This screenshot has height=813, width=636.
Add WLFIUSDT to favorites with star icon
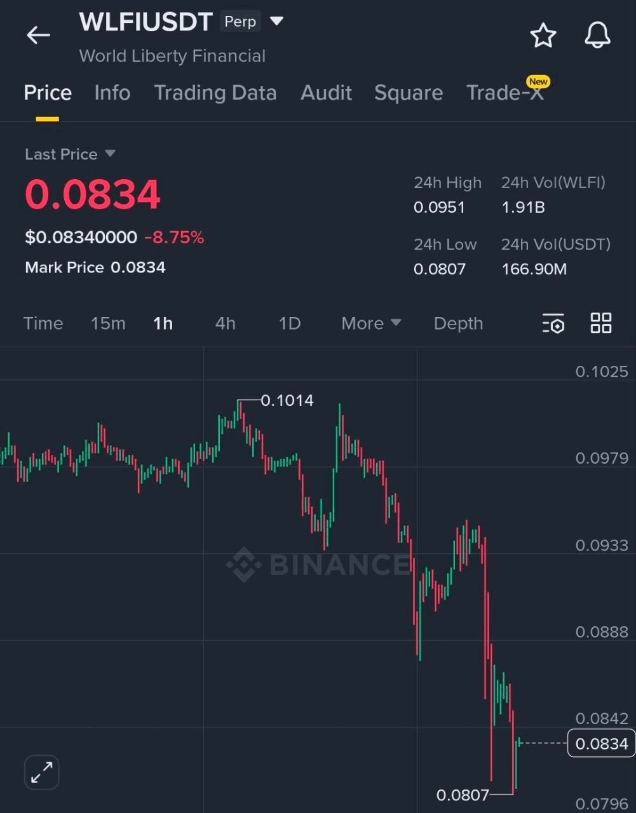(x=543, y=36)
